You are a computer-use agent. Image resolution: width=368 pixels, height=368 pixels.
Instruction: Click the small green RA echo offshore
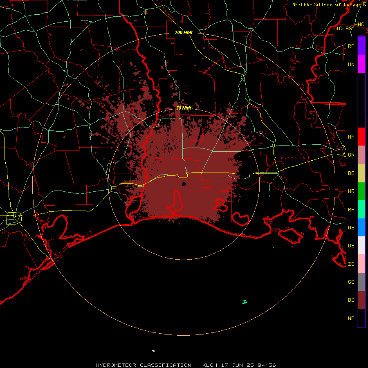[x=245, y=302]
